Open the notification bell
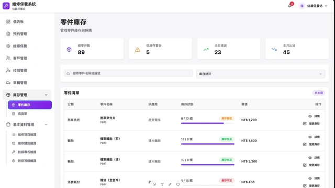Image resolution: width=335 pixels, height=188 pixels. tap(289, 6)
